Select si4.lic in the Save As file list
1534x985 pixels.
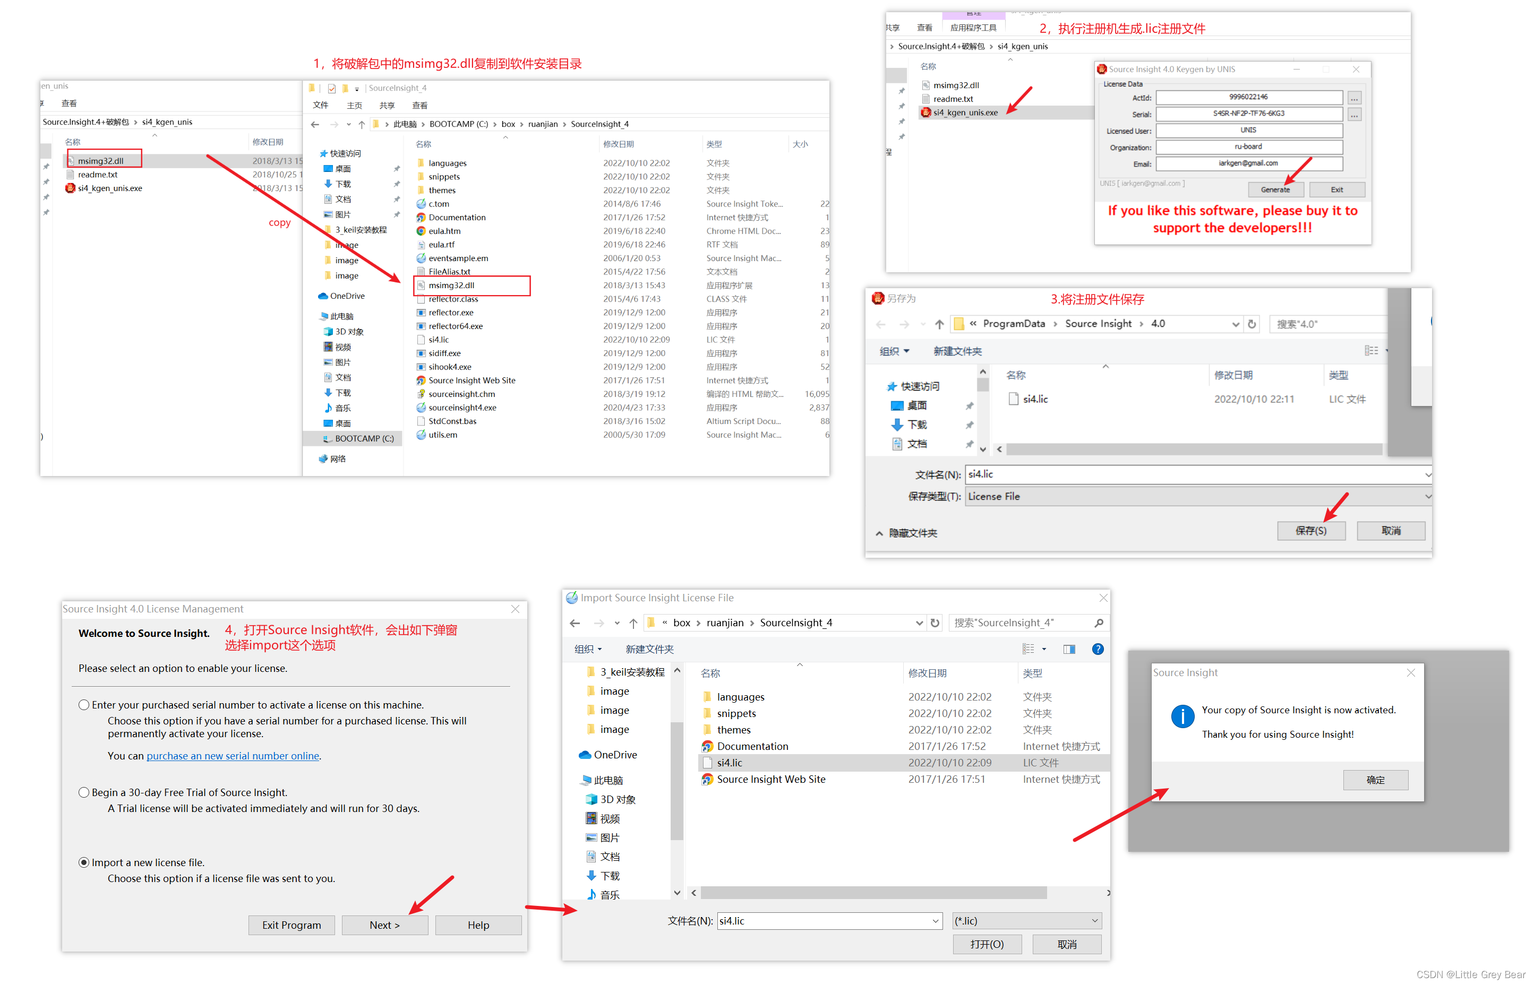click(1028, 399)
